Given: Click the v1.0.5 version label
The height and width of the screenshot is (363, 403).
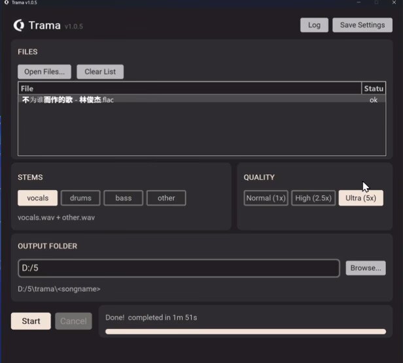Looking at the screenshot, I should click(73, 26).
